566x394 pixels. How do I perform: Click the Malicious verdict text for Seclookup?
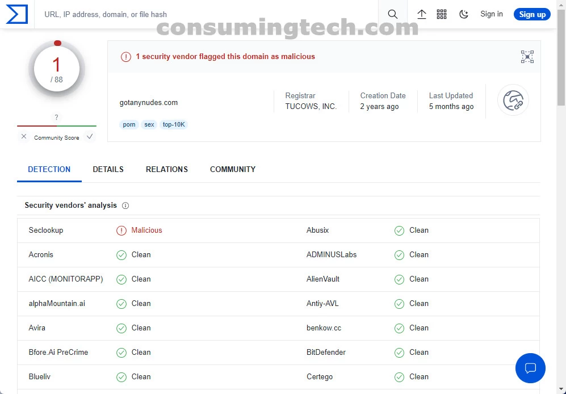click(x=146, y=230)
